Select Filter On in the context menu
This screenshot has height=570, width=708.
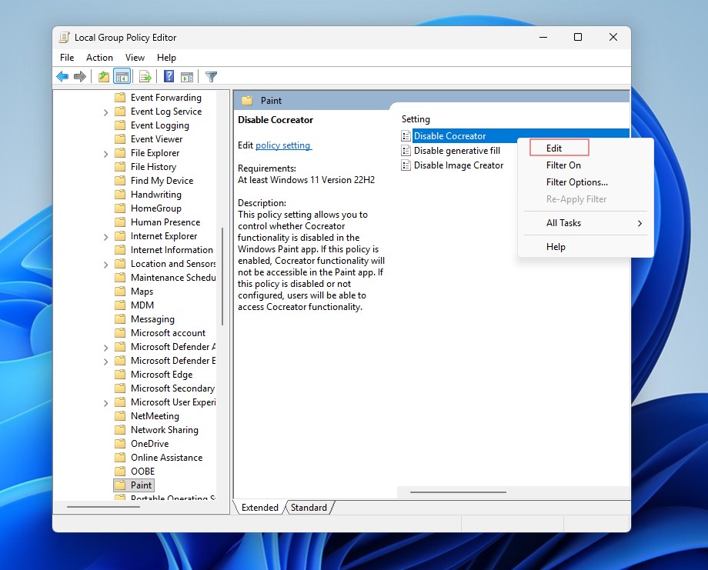pyautogui.click(x=563, y=165)
